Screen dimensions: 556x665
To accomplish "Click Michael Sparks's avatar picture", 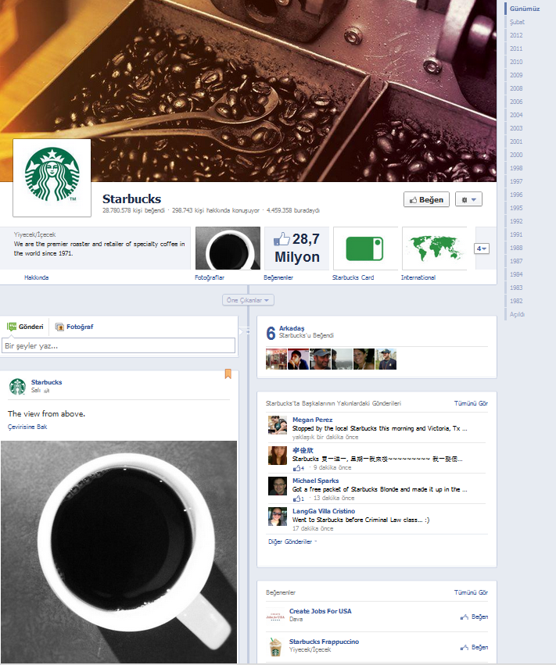I will click(278, 486).
